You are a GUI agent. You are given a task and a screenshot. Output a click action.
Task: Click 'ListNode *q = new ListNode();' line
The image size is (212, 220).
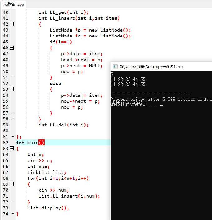click(90, 36)
